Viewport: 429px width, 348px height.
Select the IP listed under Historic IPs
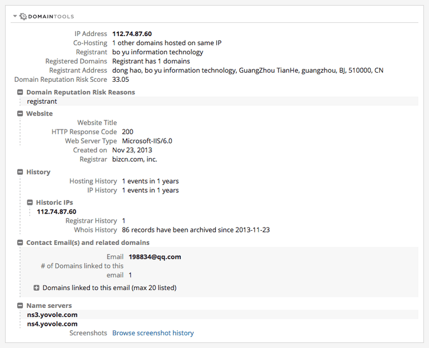pos(56,212)
